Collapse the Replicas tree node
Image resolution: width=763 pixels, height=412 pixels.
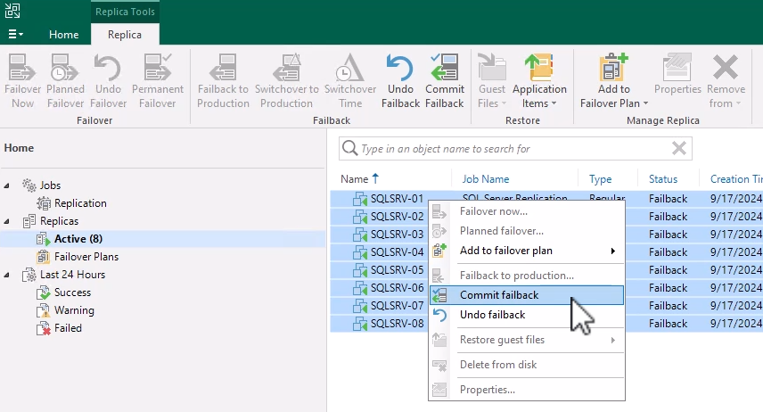8,221
